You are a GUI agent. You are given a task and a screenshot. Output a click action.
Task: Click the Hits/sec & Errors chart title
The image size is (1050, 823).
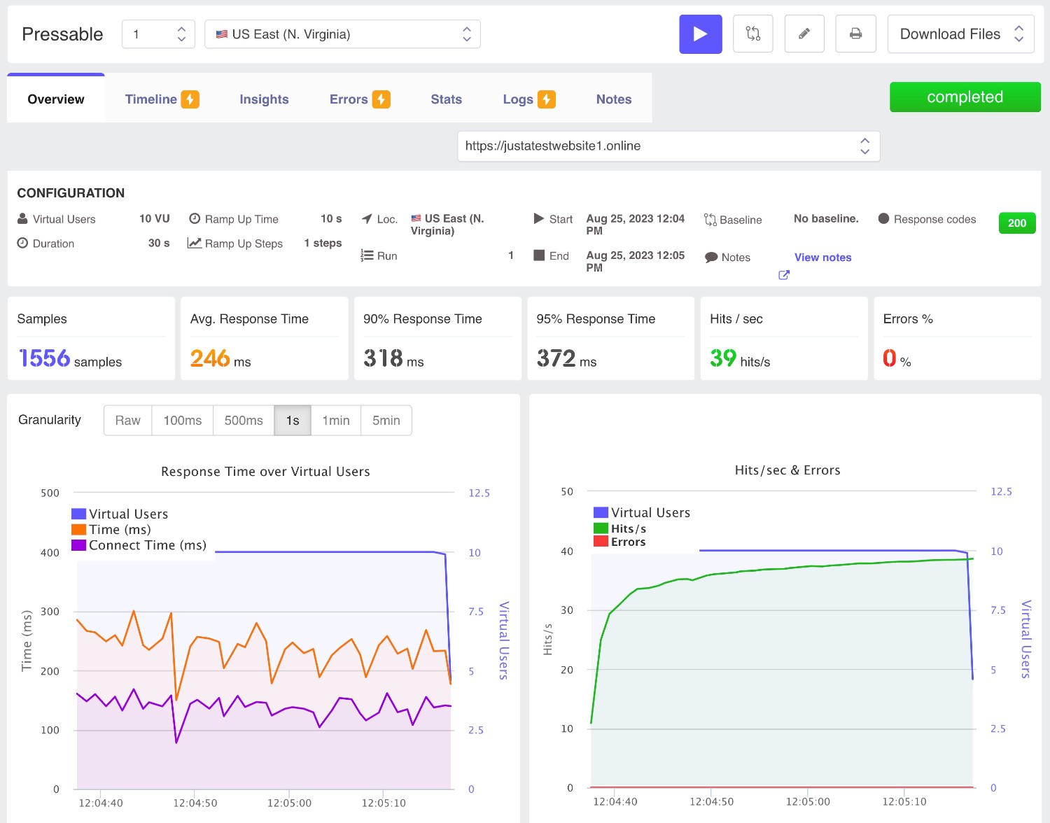click(787, 470)
